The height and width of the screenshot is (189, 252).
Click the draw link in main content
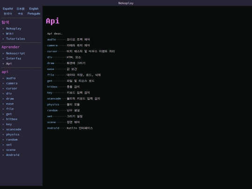(x=50, y=63)
